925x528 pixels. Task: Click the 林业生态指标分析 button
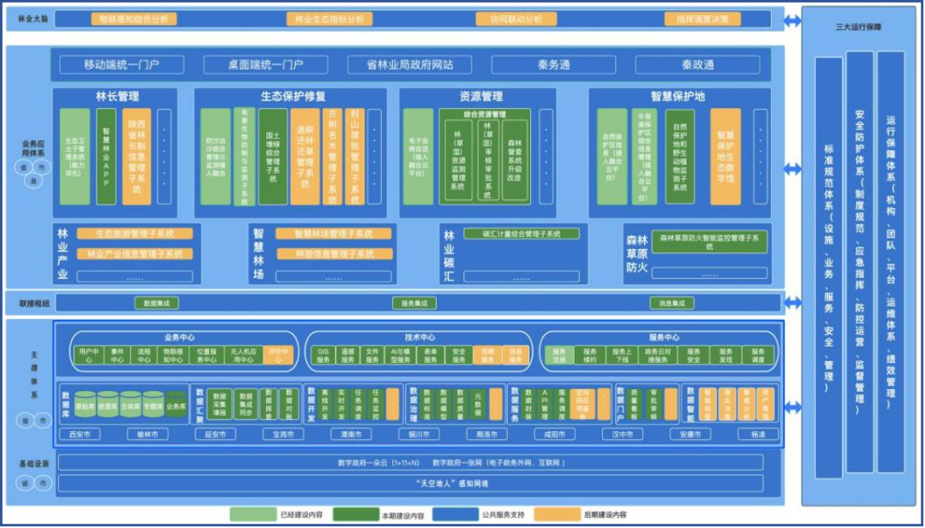[328, 19]
